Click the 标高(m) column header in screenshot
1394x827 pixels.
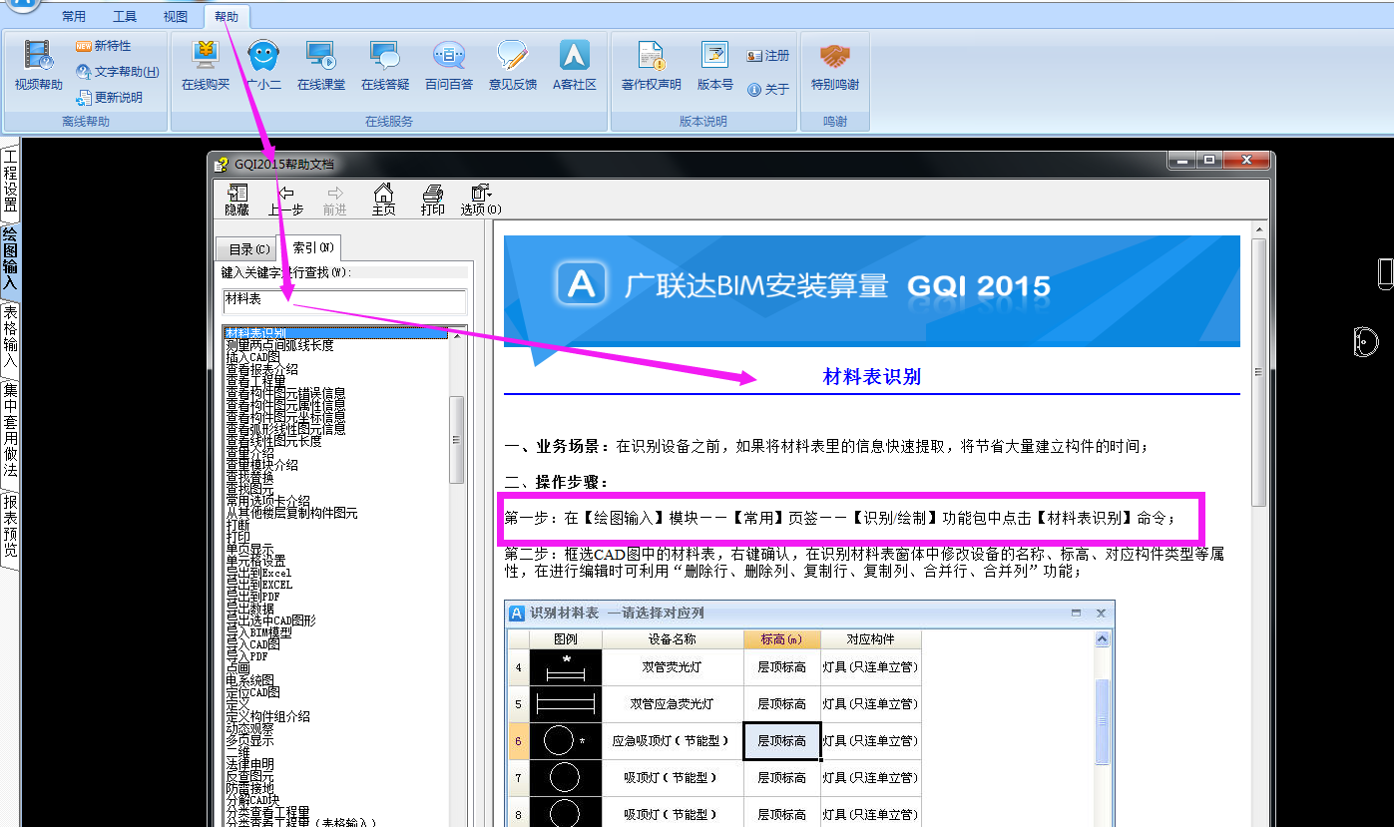tap(781, 639)
